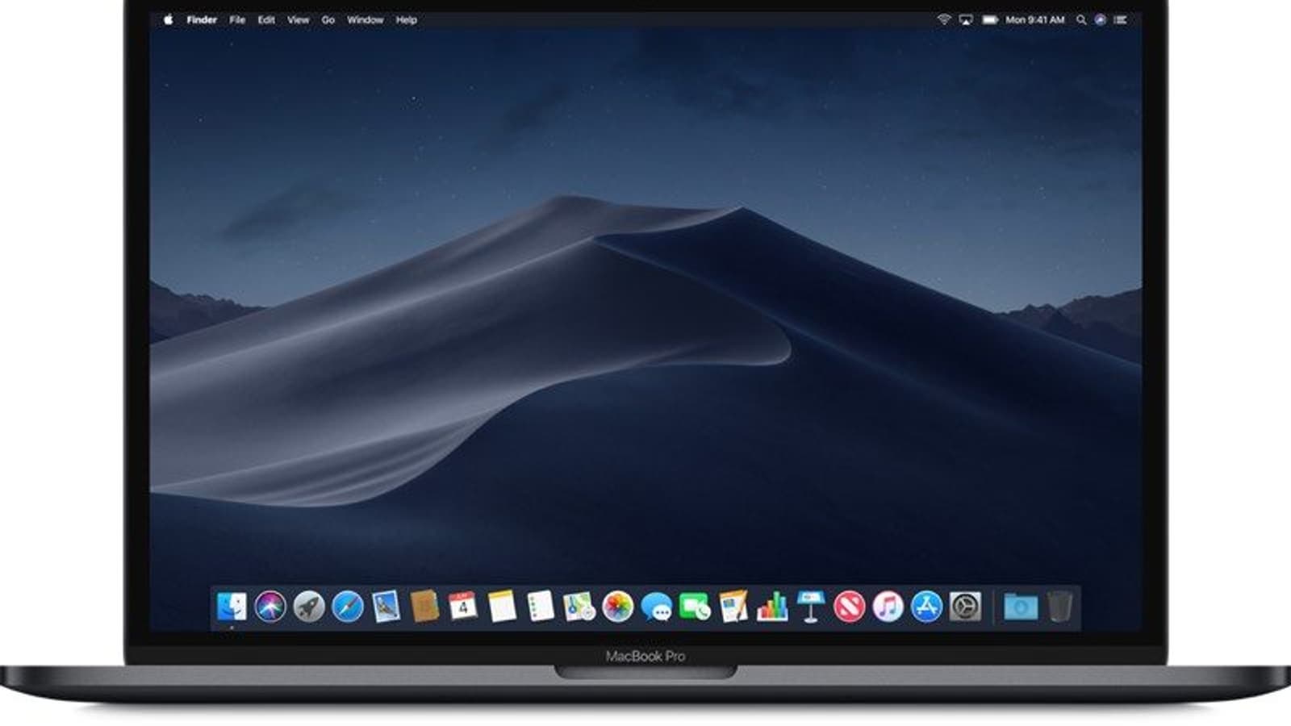Open the blue Downloads folder in Dock
1291x726 pixels.
click(x=1021, y=607)
